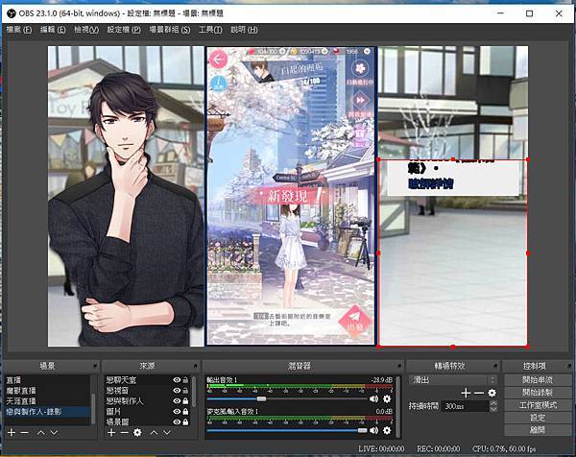
Task: Open the 檔案(F) menu
Action: point(19,30)
